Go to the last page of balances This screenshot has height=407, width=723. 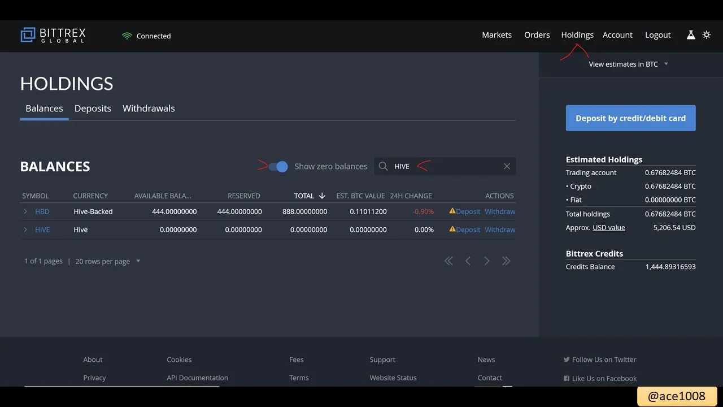506,261
